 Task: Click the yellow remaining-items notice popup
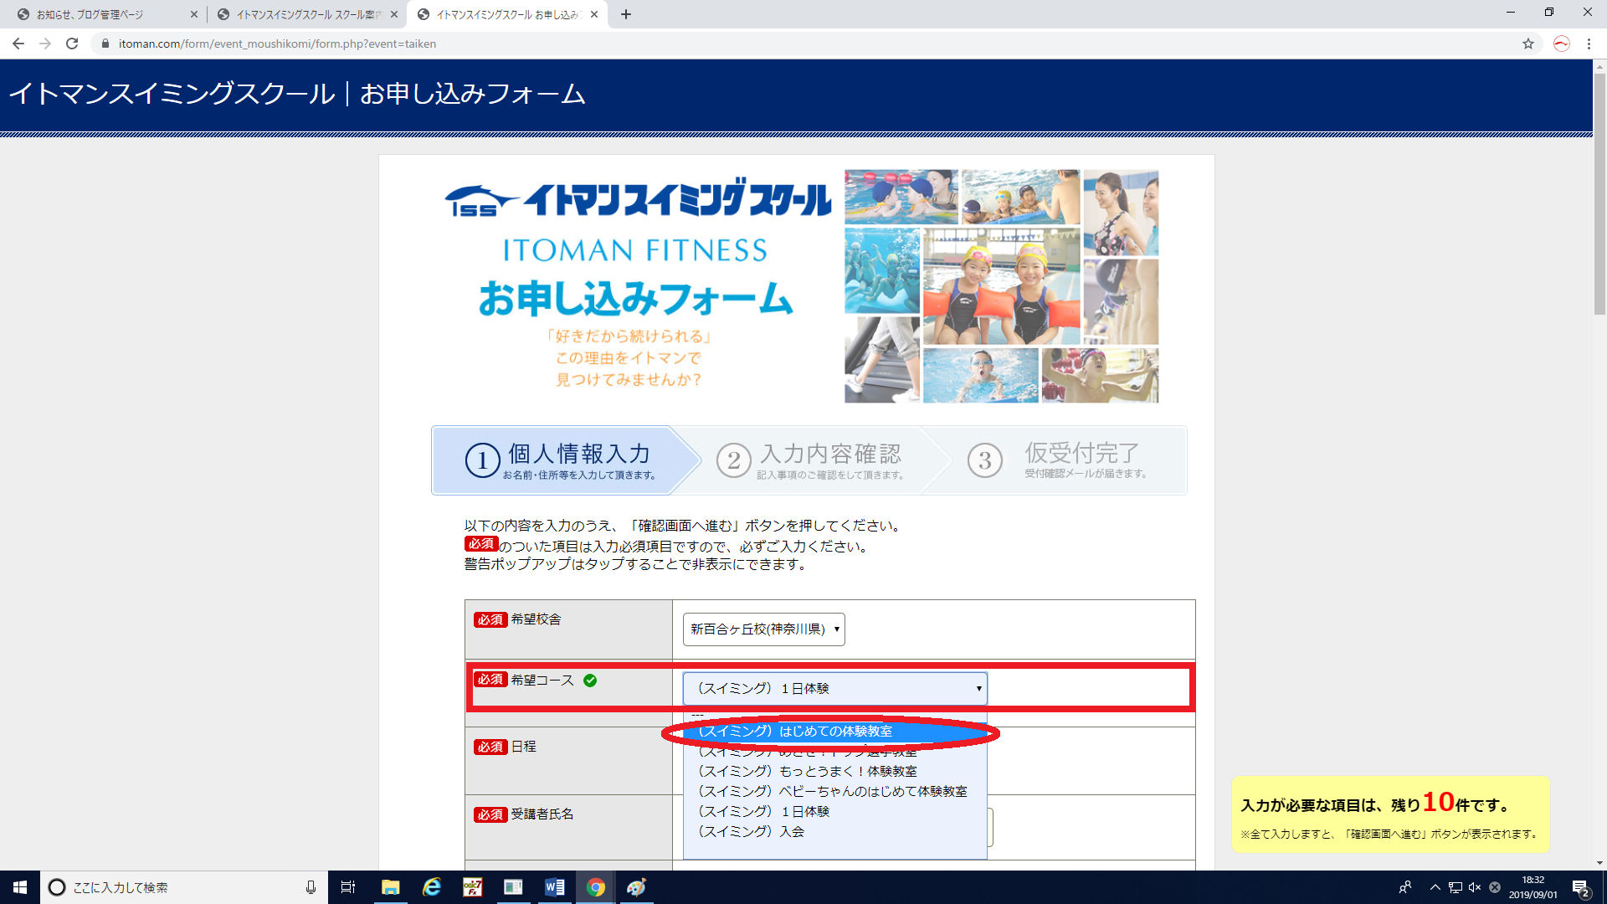click(1390, 814)
